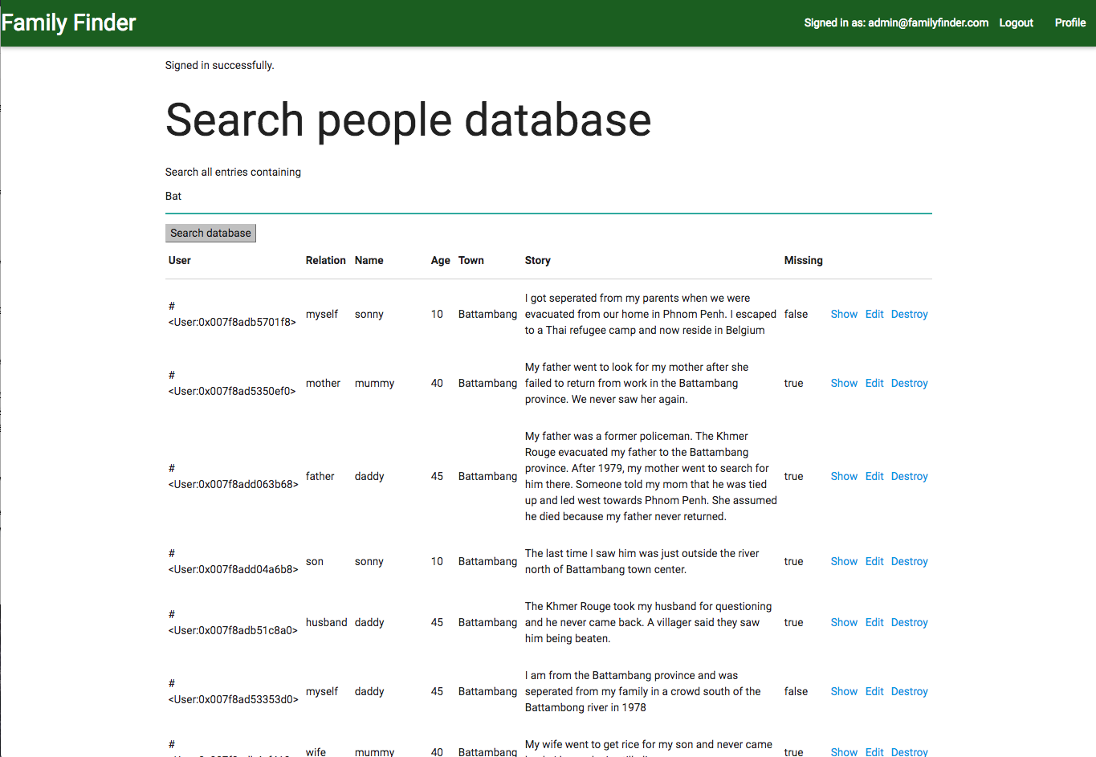The image size is (1096, 757).
Task: Select user cell '0x007f8adb51c8a0'
Action: pyautogui.click(x=233, y=622)
